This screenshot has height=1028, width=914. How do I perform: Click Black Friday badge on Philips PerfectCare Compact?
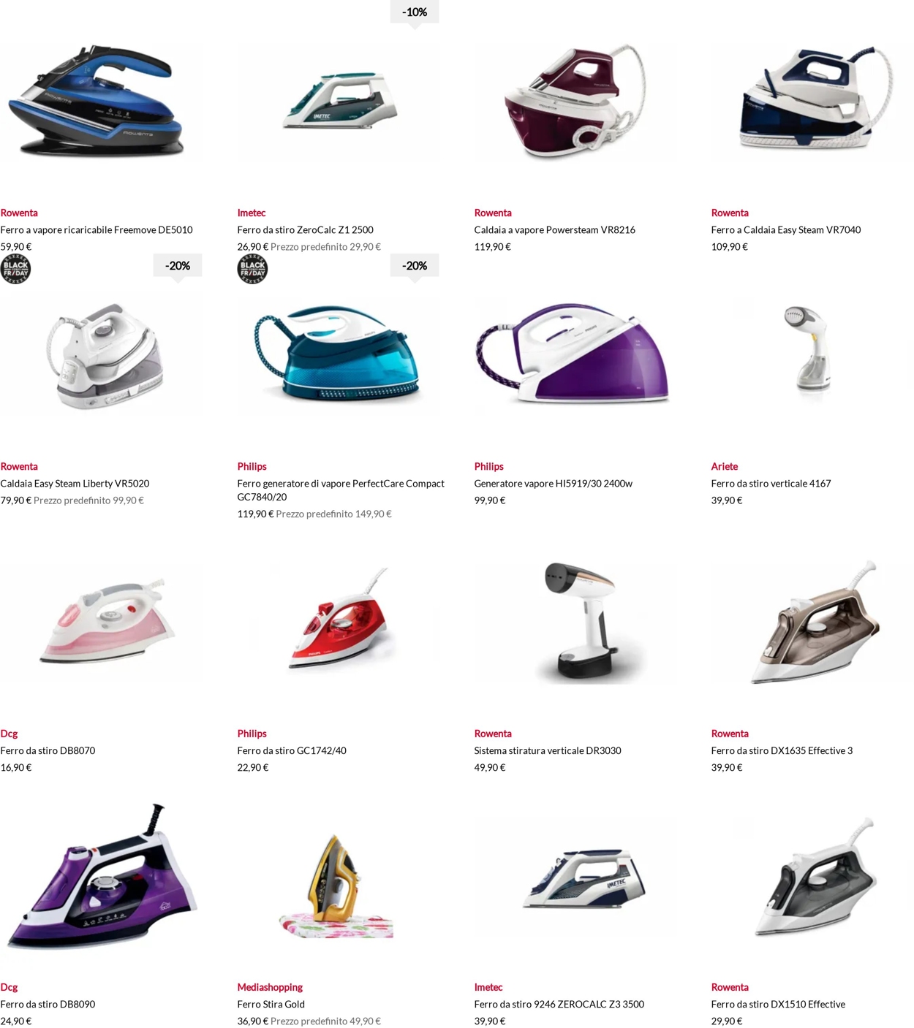[252, 269]
